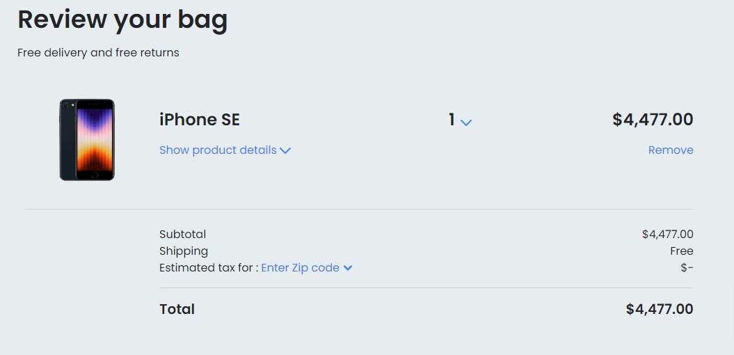Click the Subtotal label
This screenshot has height=355, width=734.
click(x=182, y=235)
